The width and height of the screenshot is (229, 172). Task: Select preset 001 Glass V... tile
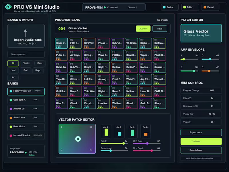[x=61, y=43]
